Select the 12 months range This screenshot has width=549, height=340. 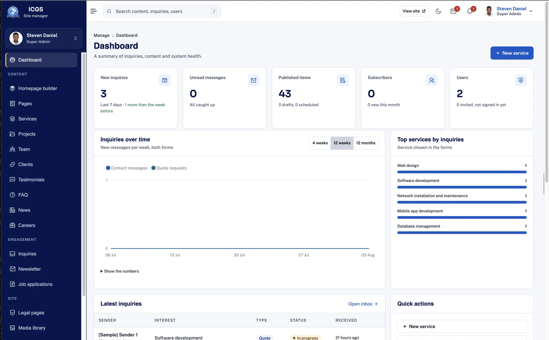[366, 143]
